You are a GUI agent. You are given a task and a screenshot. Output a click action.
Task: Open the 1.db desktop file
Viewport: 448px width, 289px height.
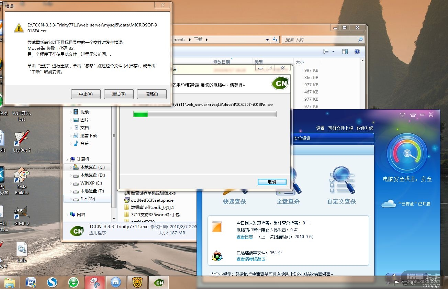coord(22,253)
